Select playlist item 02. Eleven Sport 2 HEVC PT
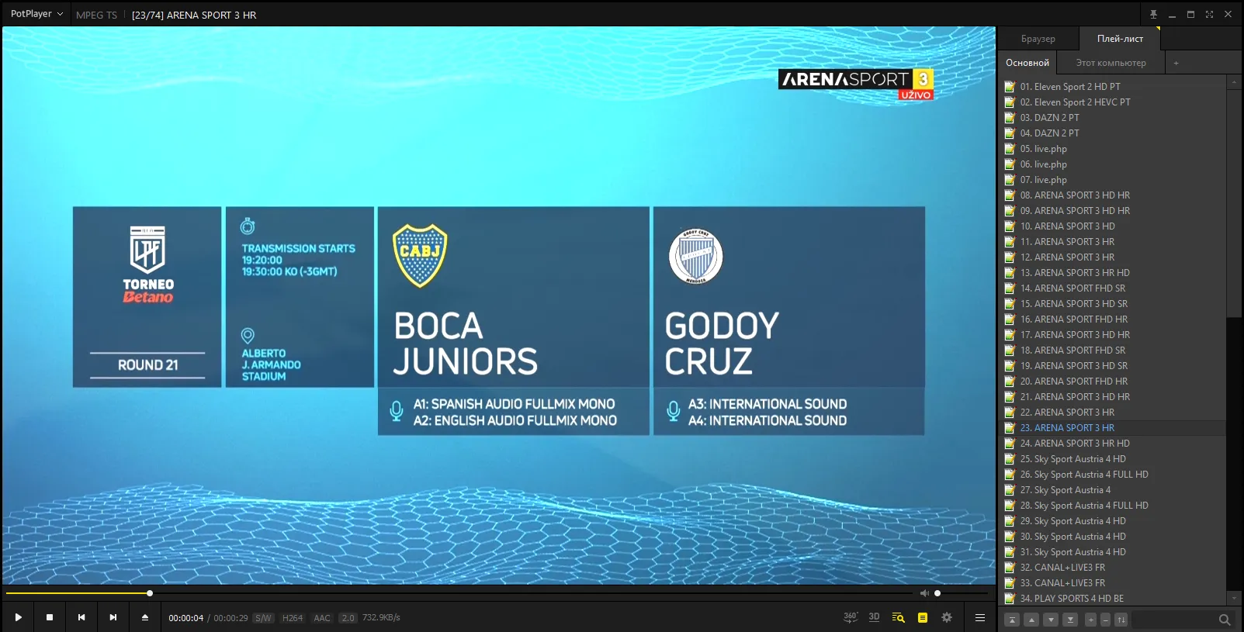Image resolution: width=1244 pixels, height=632 pixels. [1114, 102]
